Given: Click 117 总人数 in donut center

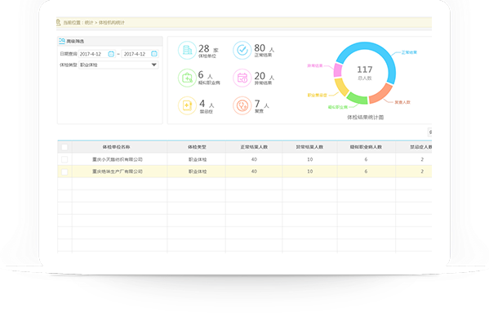Looking at the screenshot, I should (x=365, y=73).
